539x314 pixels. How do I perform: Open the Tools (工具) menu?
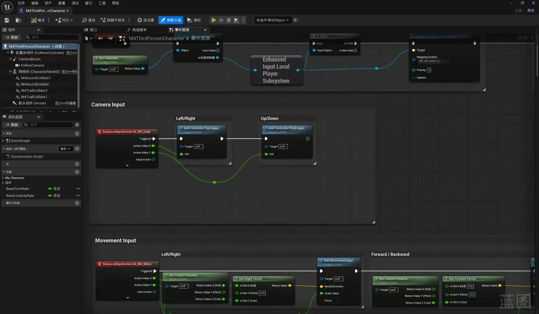(x=102, y=3)
